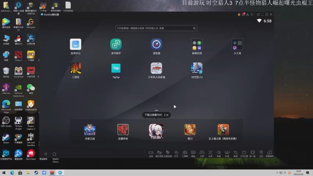The image size is (313, 176).
Task: Open recommended game 天使之战
Action: pyautogui.click(x=90, y=130)
